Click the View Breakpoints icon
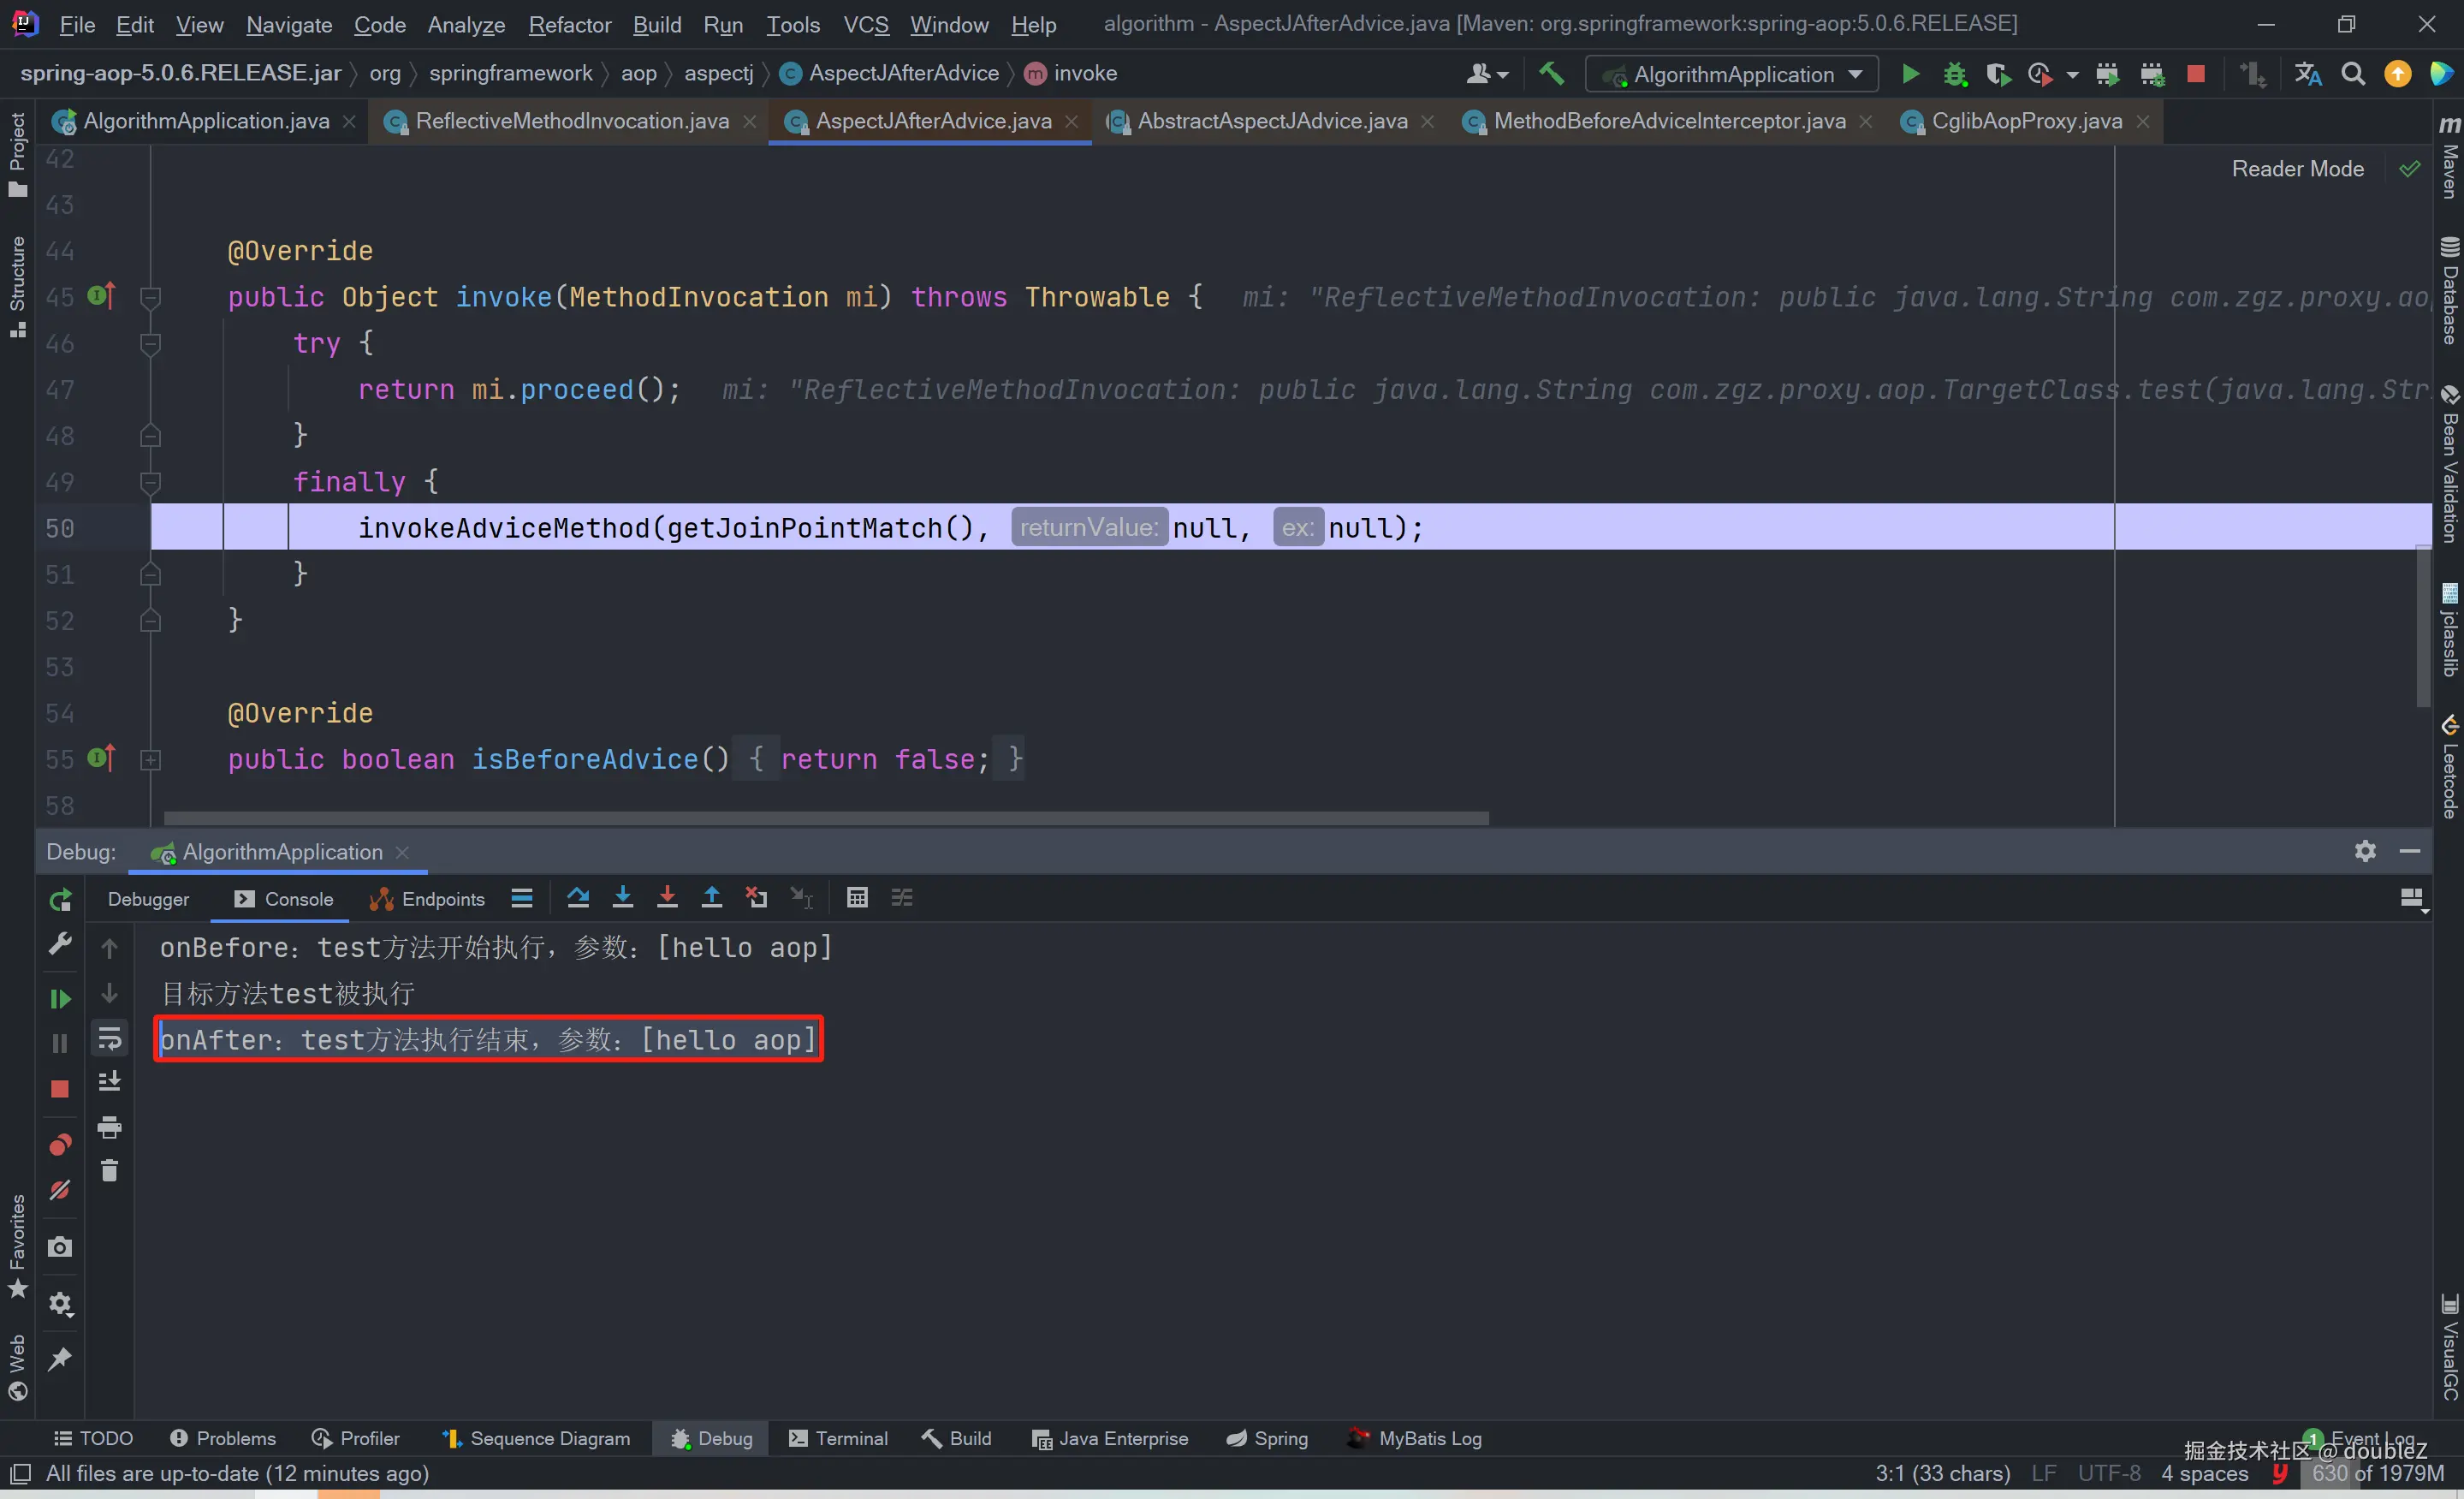 (60, 1144)
